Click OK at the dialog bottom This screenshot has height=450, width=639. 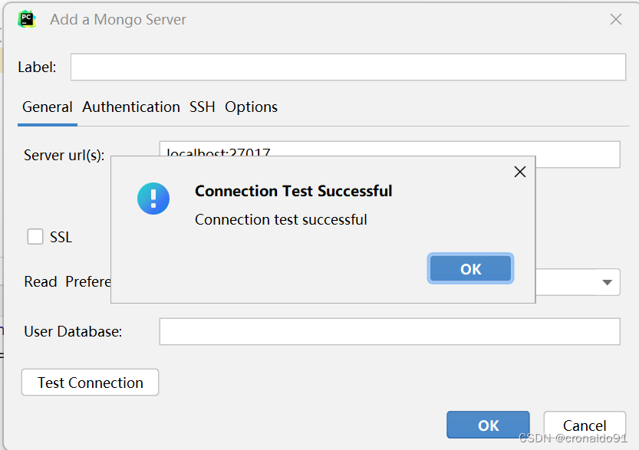pyautogui.click(x=488, y=425)
